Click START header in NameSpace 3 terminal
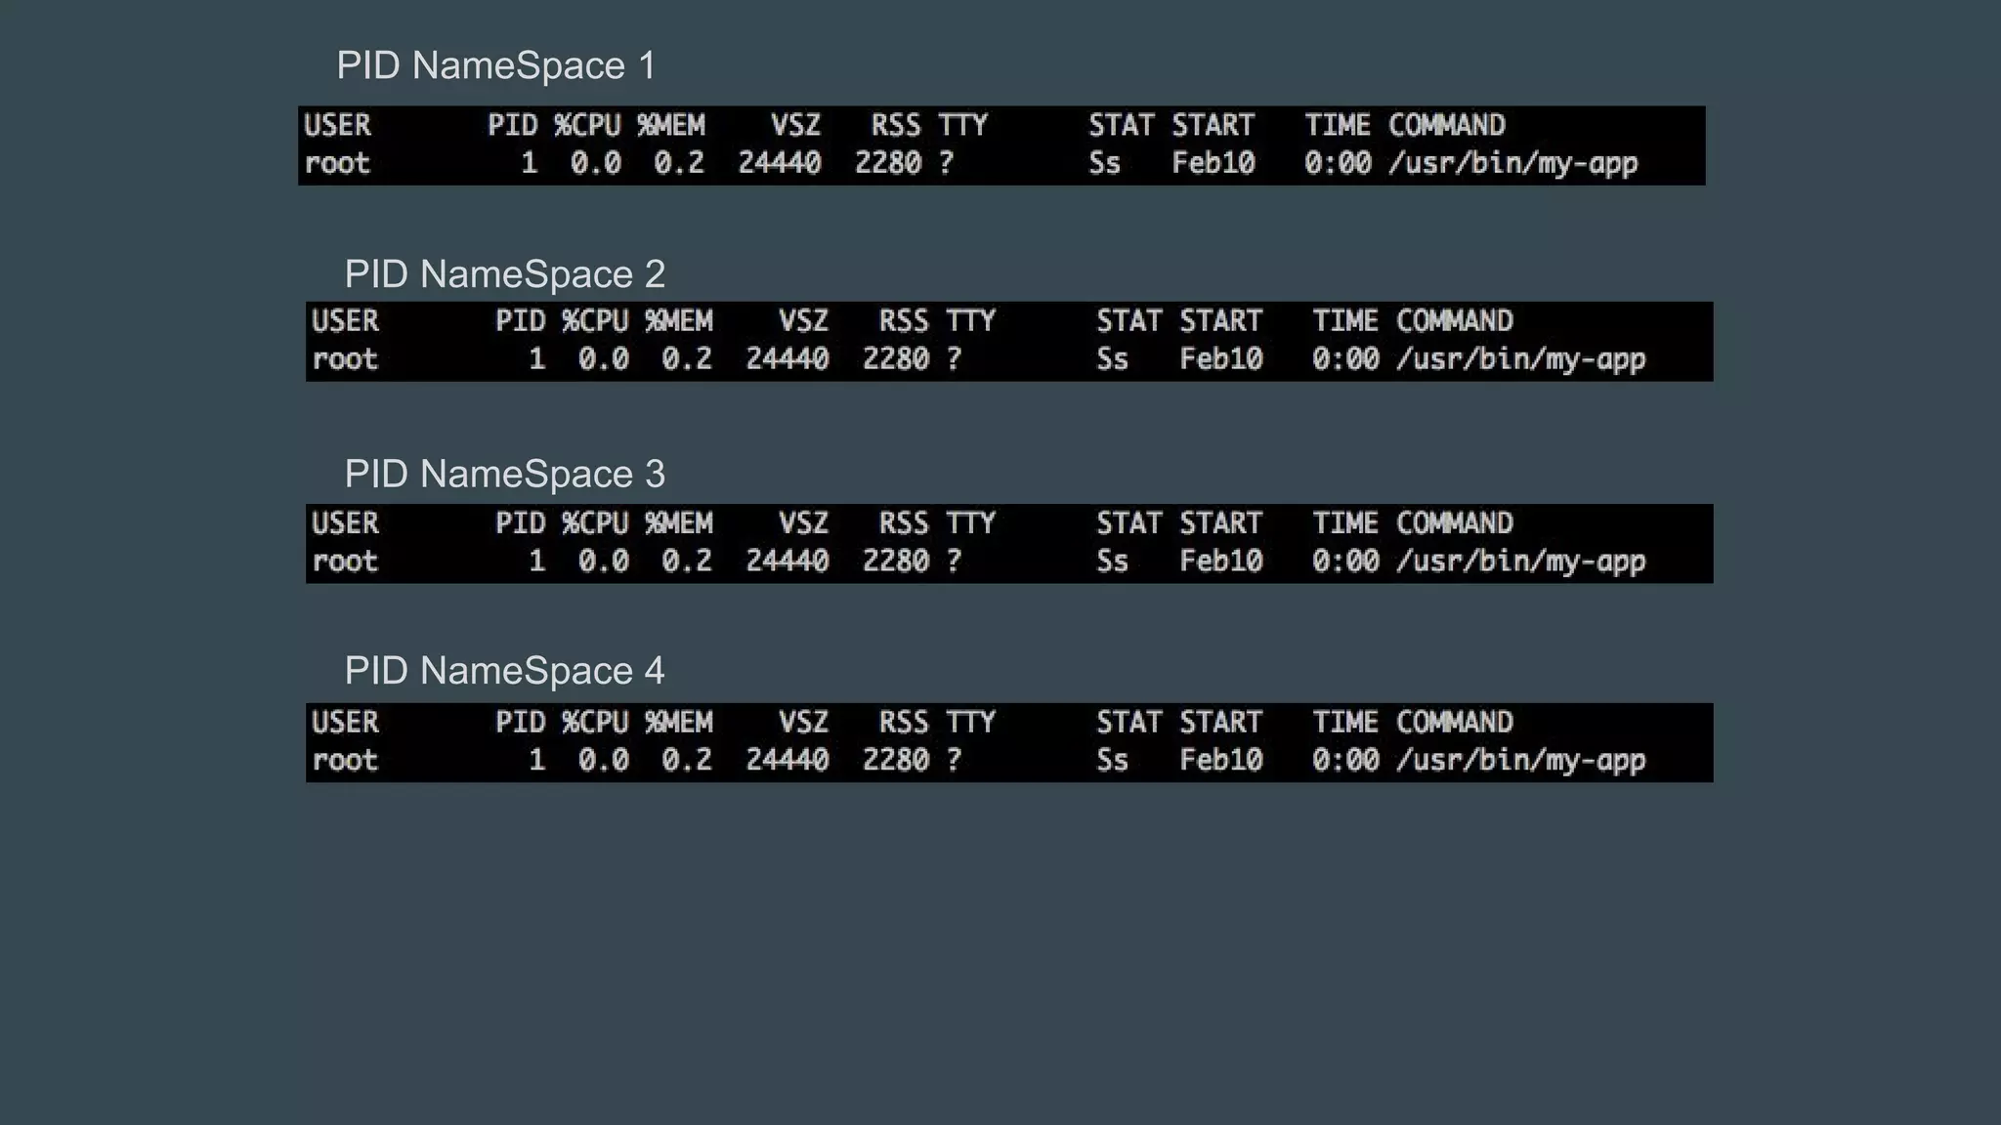Viewport: 2001px width, 1125px height. [x=1221, y=523]
